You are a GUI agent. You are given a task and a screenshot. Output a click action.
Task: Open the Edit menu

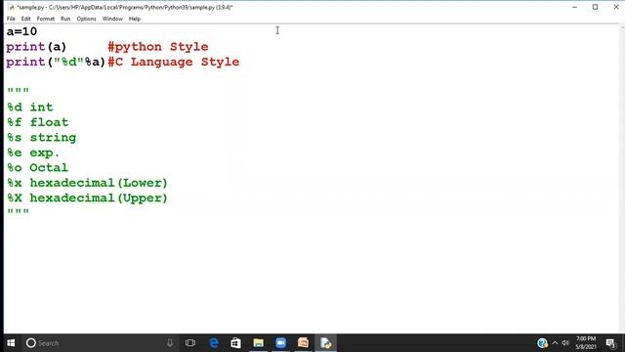26,19
